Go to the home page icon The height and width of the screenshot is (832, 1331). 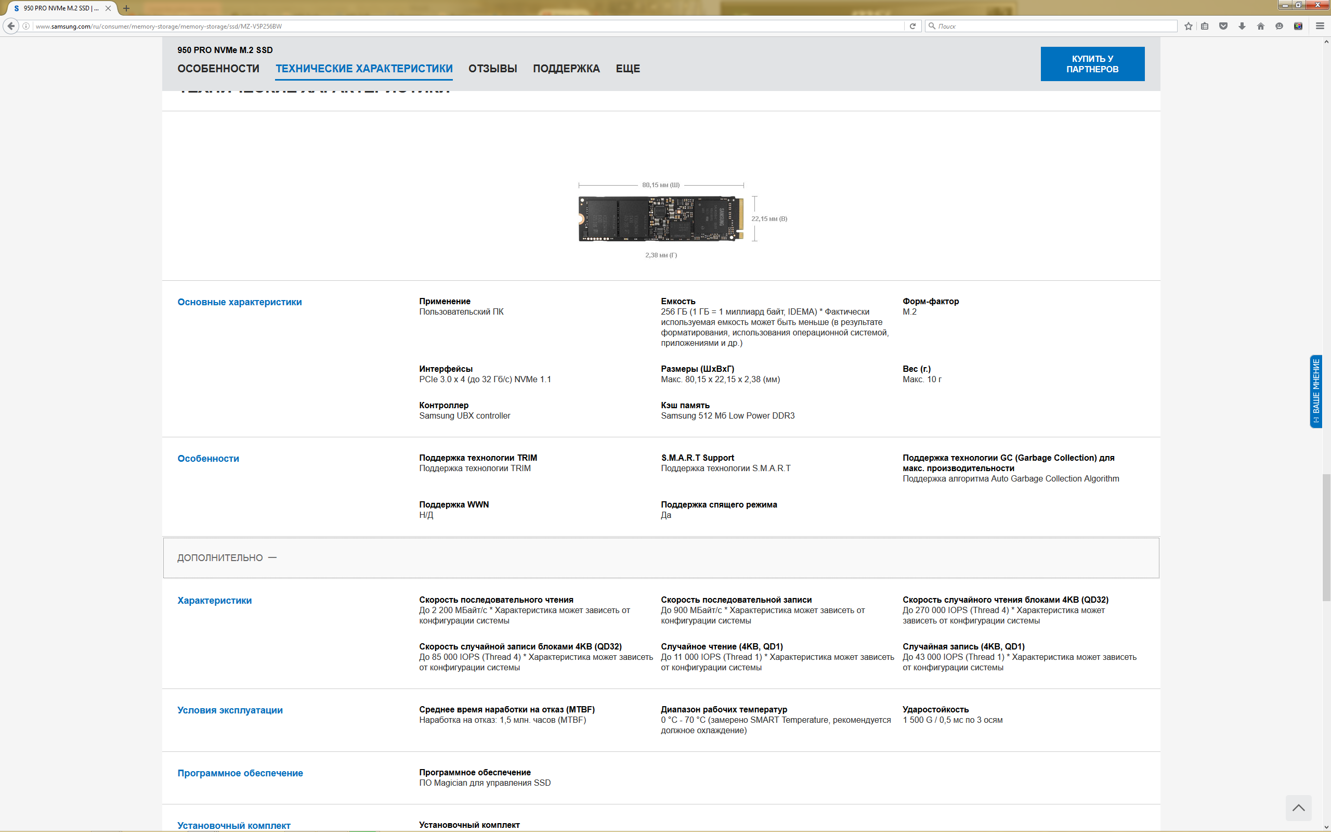[1261, 26]
